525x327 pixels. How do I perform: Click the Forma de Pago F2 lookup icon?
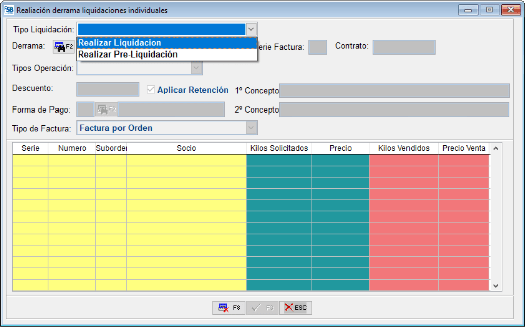[x=106, y=110]
